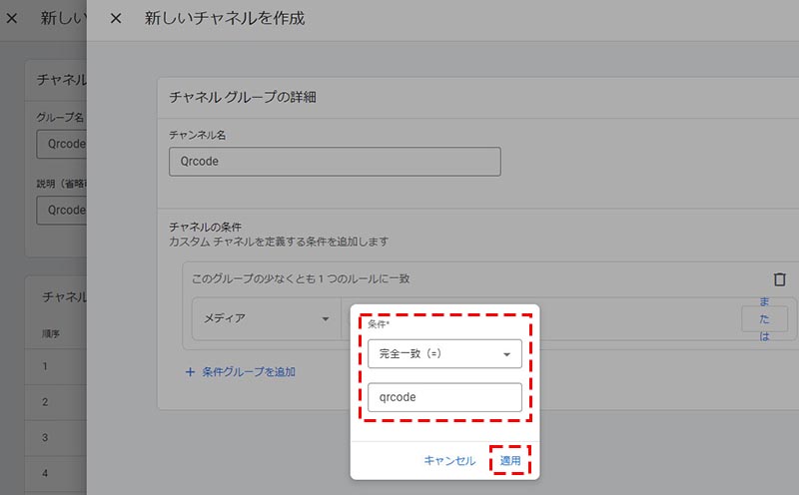Click the plus icon beside 条件グループを追加

pos(190,372)
